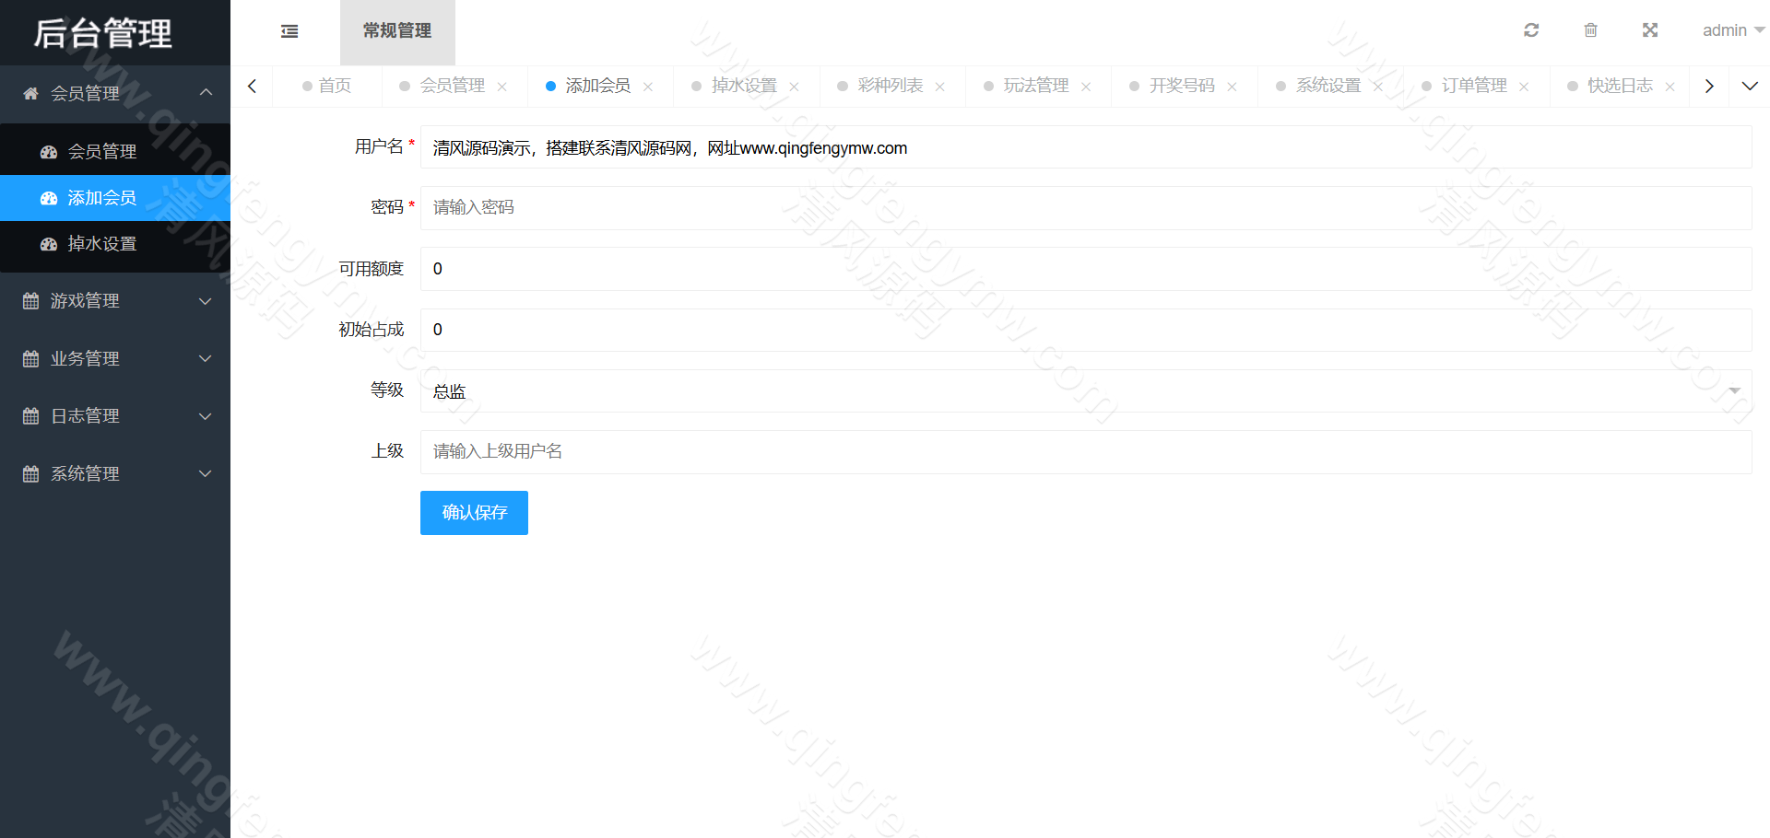Click the icon beside 系统管理

point(29,473)
